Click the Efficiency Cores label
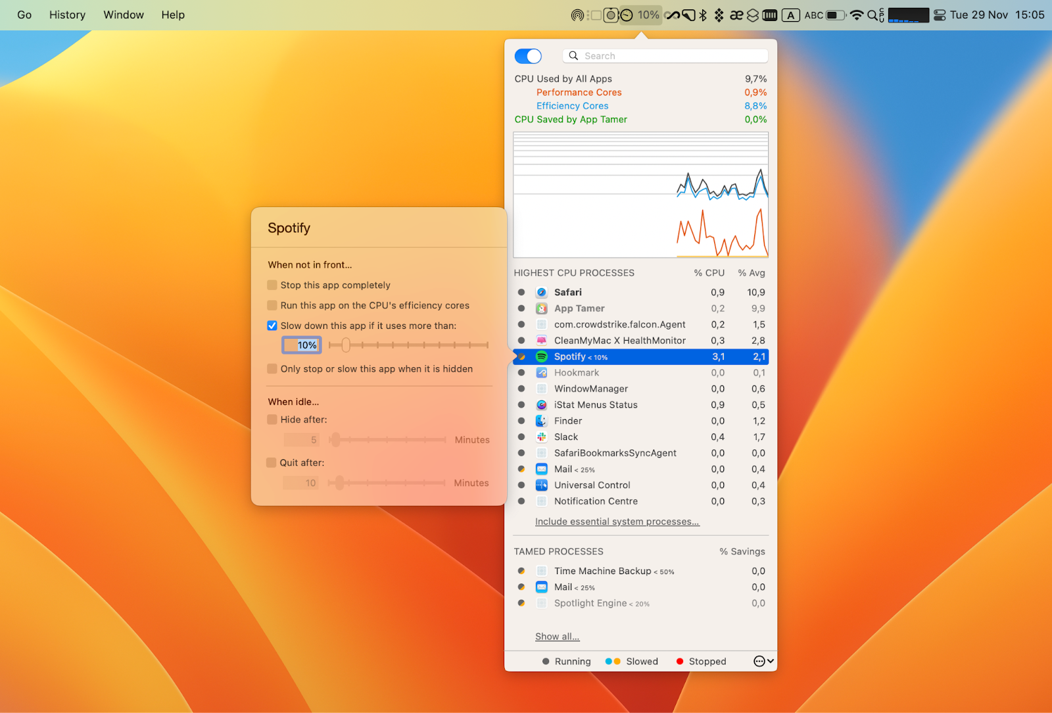Image resolution: width=1052 pixels, height=713 pixels. pos(572,106)
